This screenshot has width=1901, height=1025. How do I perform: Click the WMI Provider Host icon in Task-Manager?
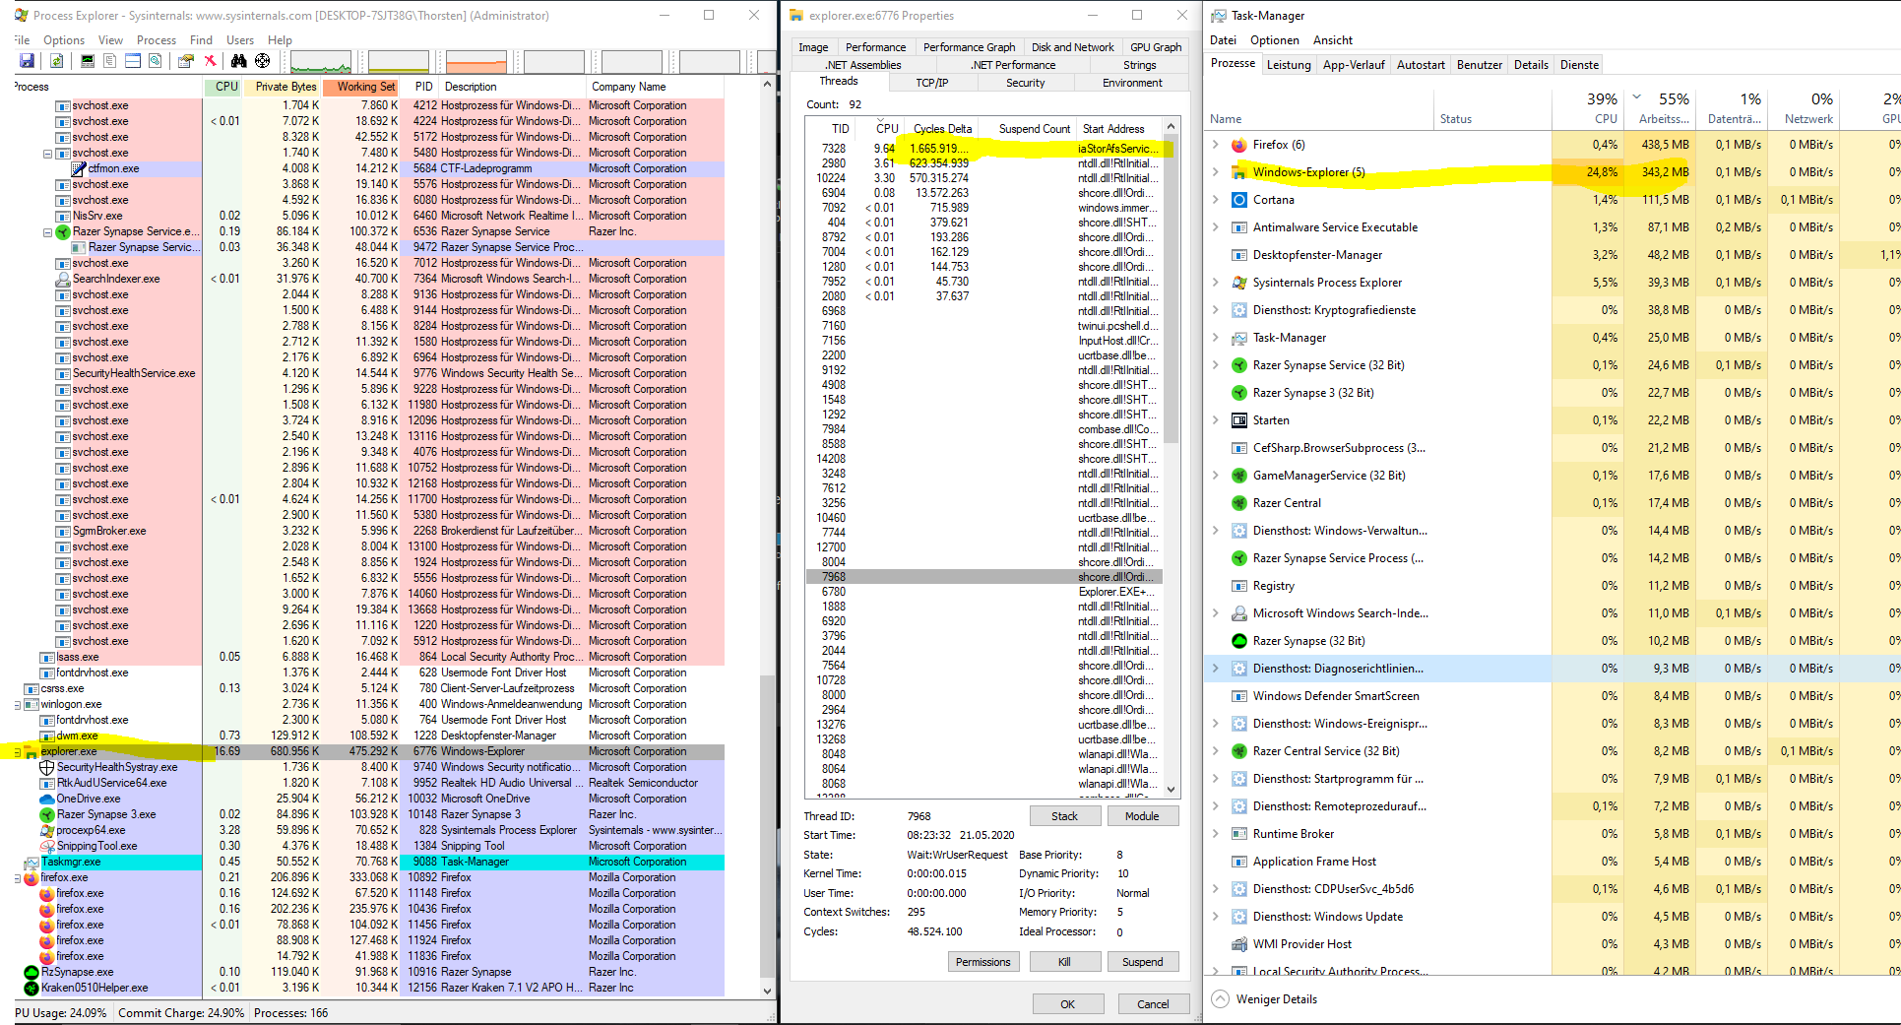tap(1239, 944)
